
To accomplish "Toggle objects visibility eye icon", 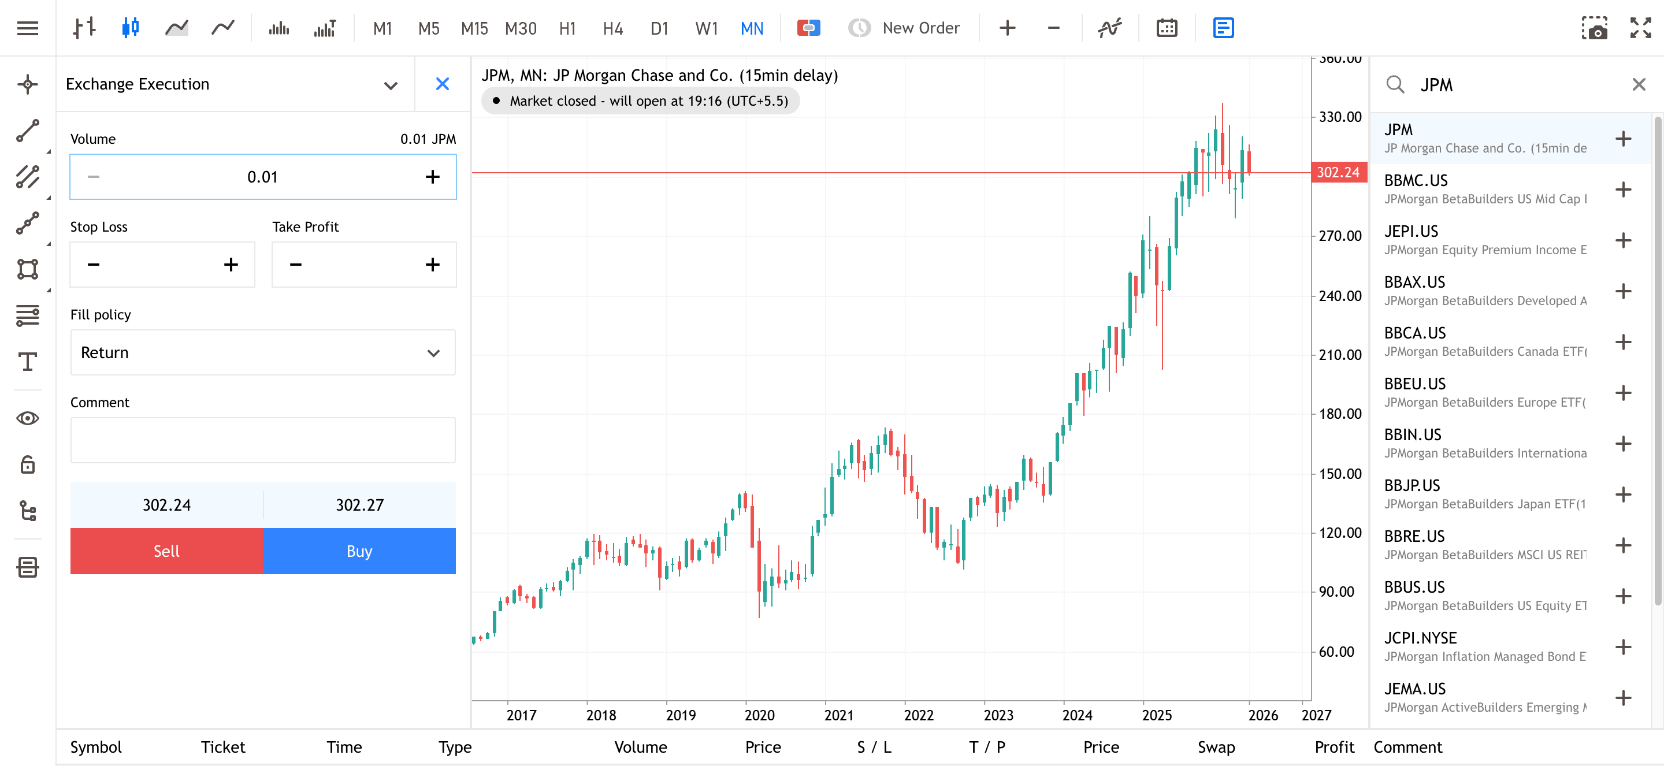I will [28, 418].
